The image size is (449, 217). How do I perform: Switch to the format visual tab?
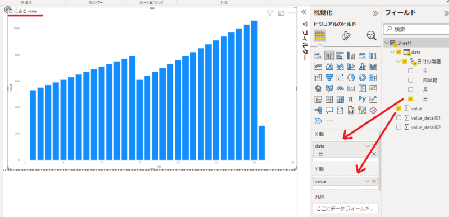click(x=346, y=36)
